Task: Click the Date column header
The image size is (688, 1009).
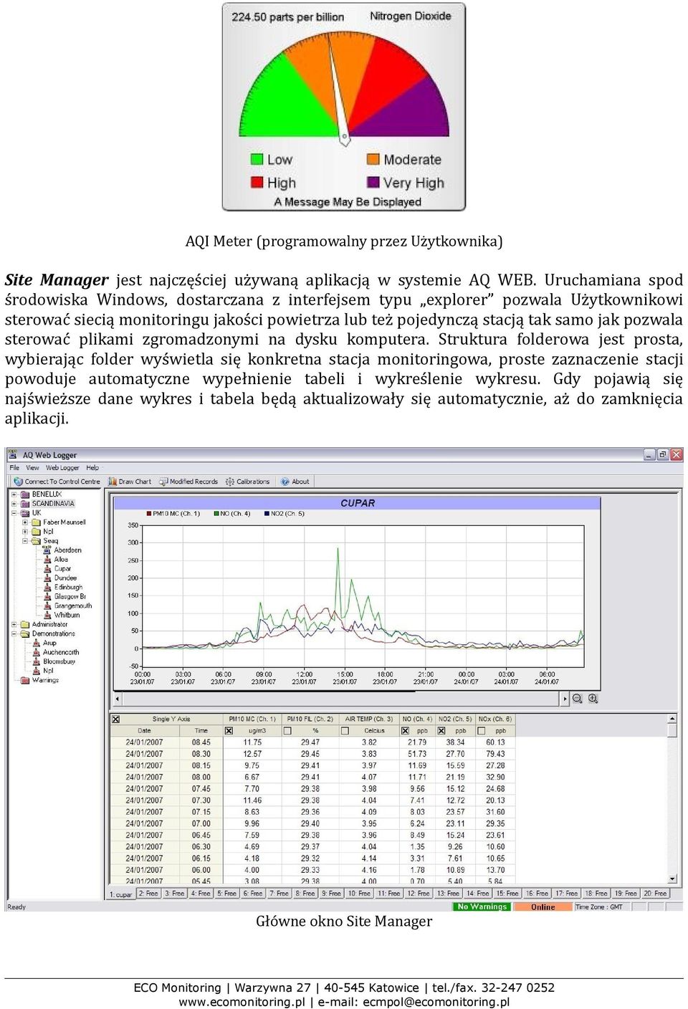Action: click(145, 731)
